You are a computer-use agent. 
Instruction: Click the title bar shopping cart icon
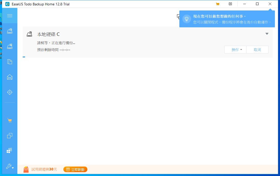[x=217, y=4]
